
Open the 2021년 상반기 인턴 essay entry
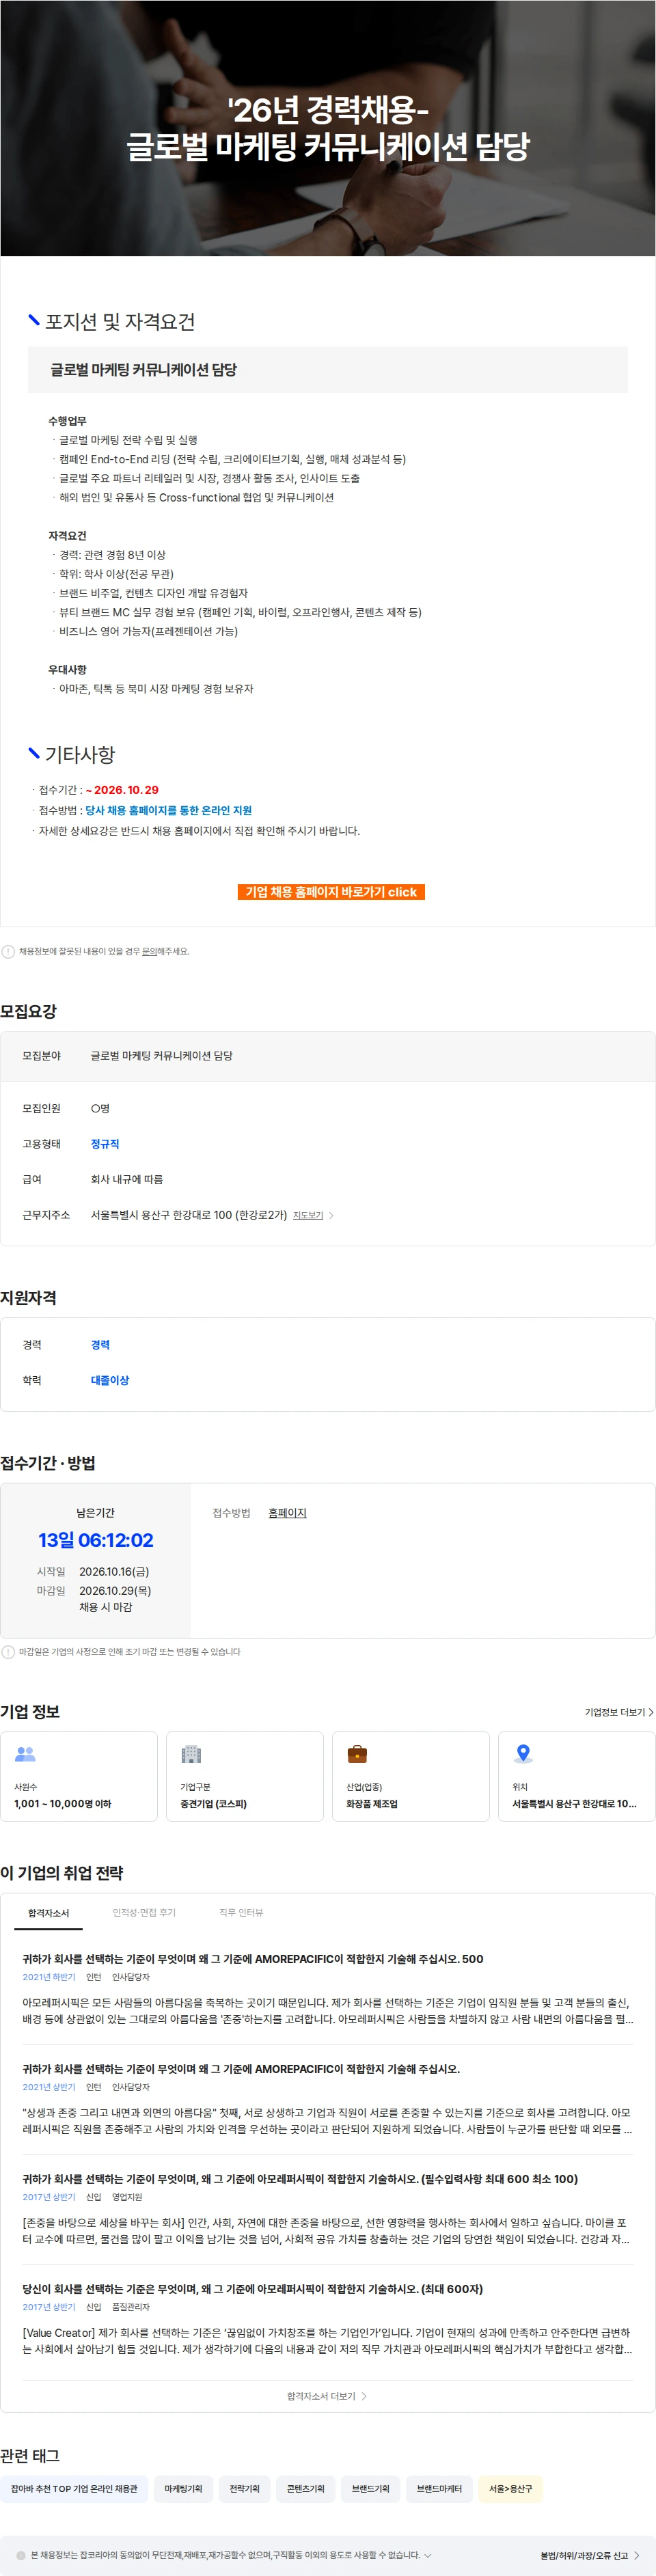tap(241, 2068)
